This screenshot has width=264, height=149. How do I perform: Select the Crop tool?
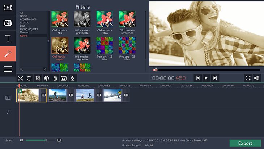click(x=38, y=78)
